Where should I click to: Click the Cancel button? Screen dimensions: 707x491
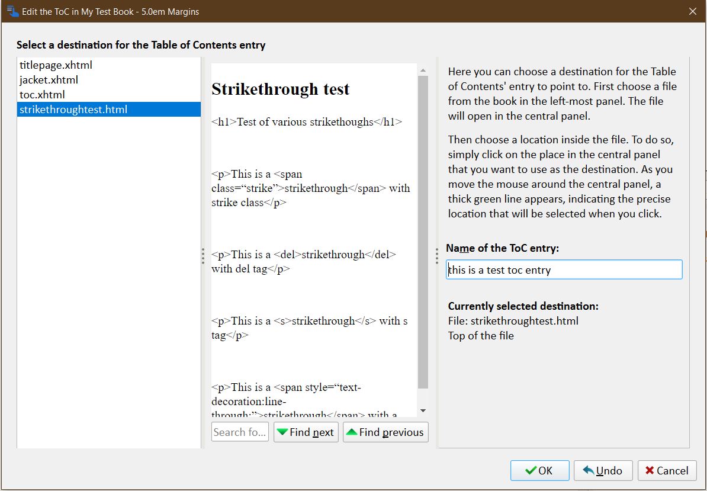[667, 471]
